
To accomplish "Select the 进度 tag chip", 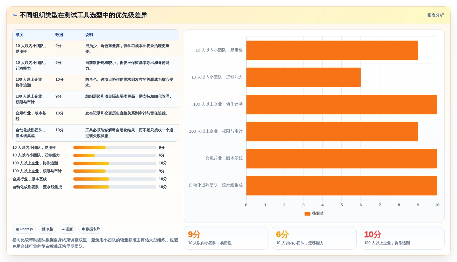I will coord(67,229).
